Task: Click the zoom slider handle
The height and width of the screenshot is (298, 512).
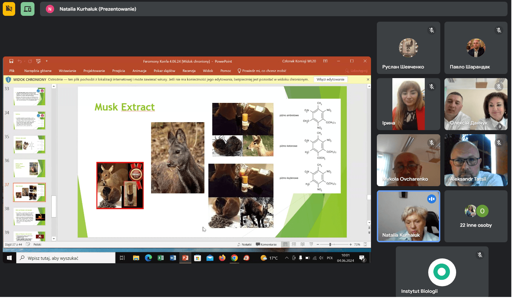Action: click(x=330, y=244)
